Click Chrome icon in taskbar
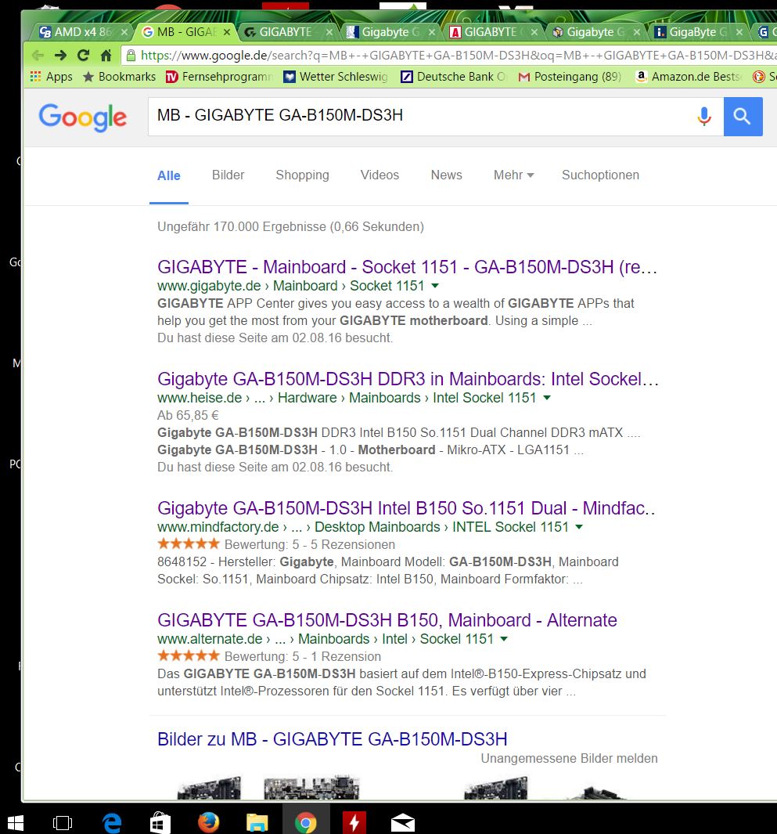777x834 pixels. pyautogui.click(x=306, y=823)
